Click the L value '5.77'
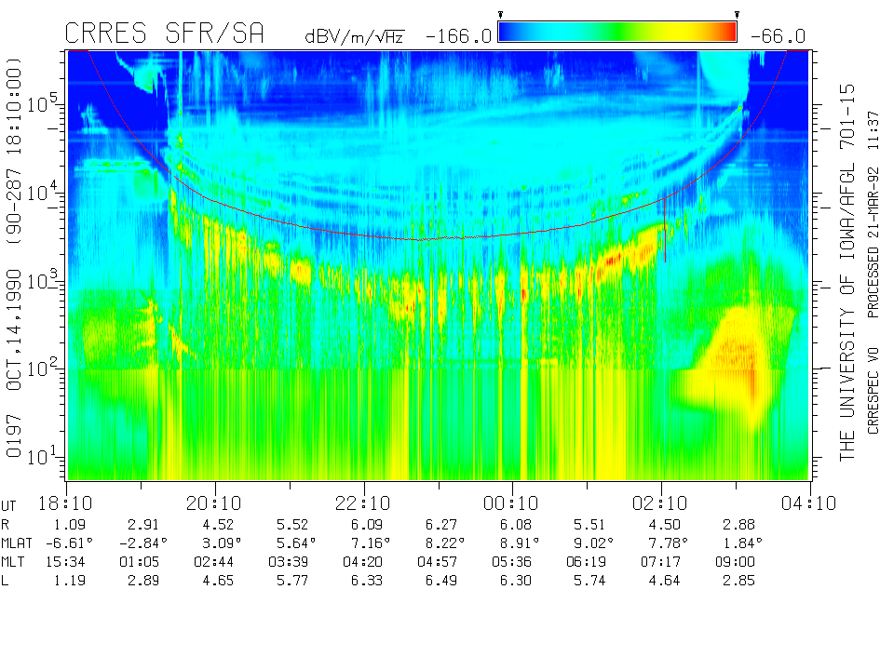 coord(292,581)
